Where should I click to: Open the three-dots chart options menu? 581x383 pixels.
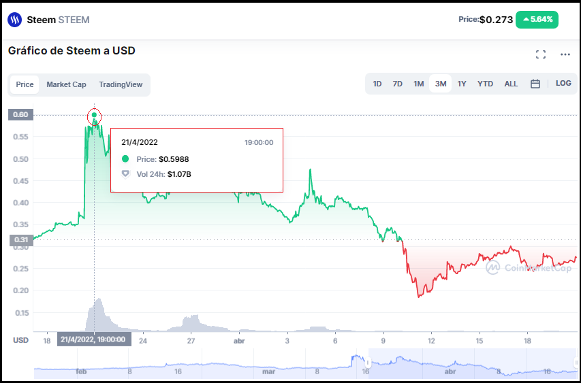point(565,55)
